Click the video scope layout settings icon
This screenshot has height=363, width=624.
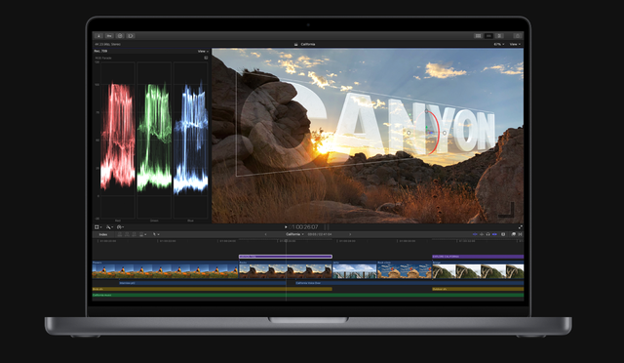coord(206,58)
